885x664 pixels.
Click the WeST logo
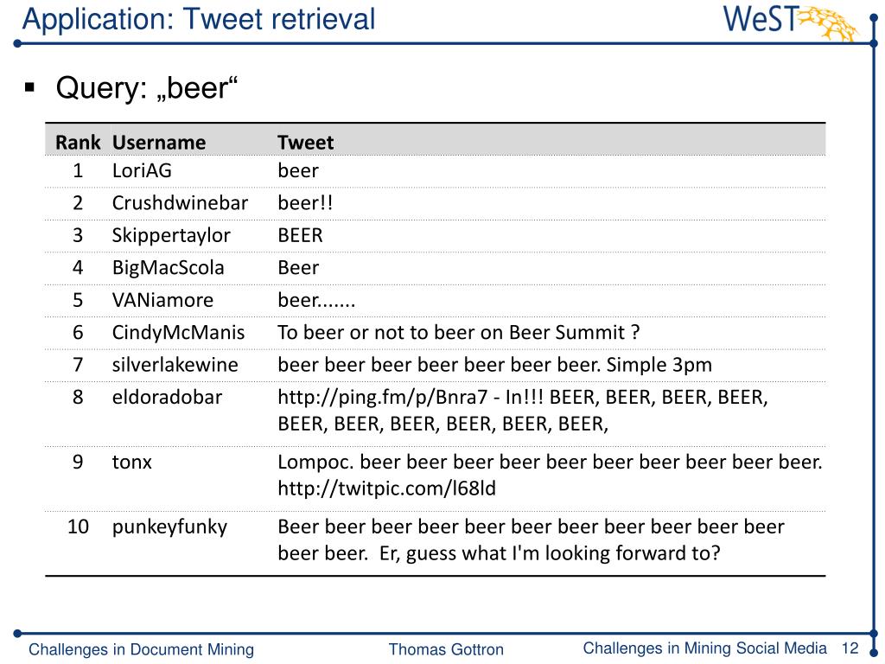[x=789, y=22]
